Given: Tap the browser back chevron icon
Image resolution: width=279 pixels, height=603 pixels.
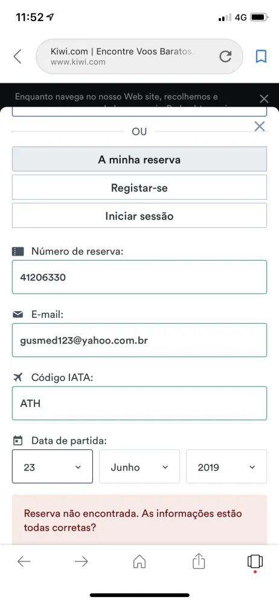Looking at the screenshot, I should tap(18, 56).
